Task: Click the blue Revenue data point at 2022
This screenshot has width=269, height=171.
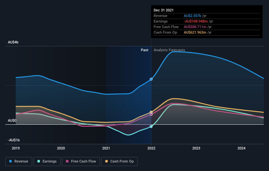Action: 151,79
